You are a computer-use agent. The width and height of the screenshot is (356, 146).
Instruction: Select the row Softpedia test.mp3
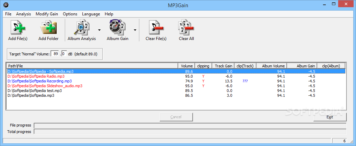point(176,91)
